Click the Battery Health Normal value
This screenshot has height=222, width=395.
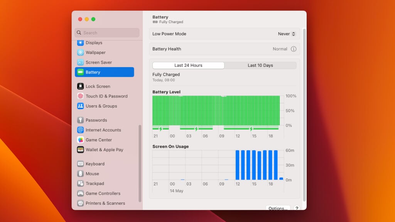tap(280, 49)
